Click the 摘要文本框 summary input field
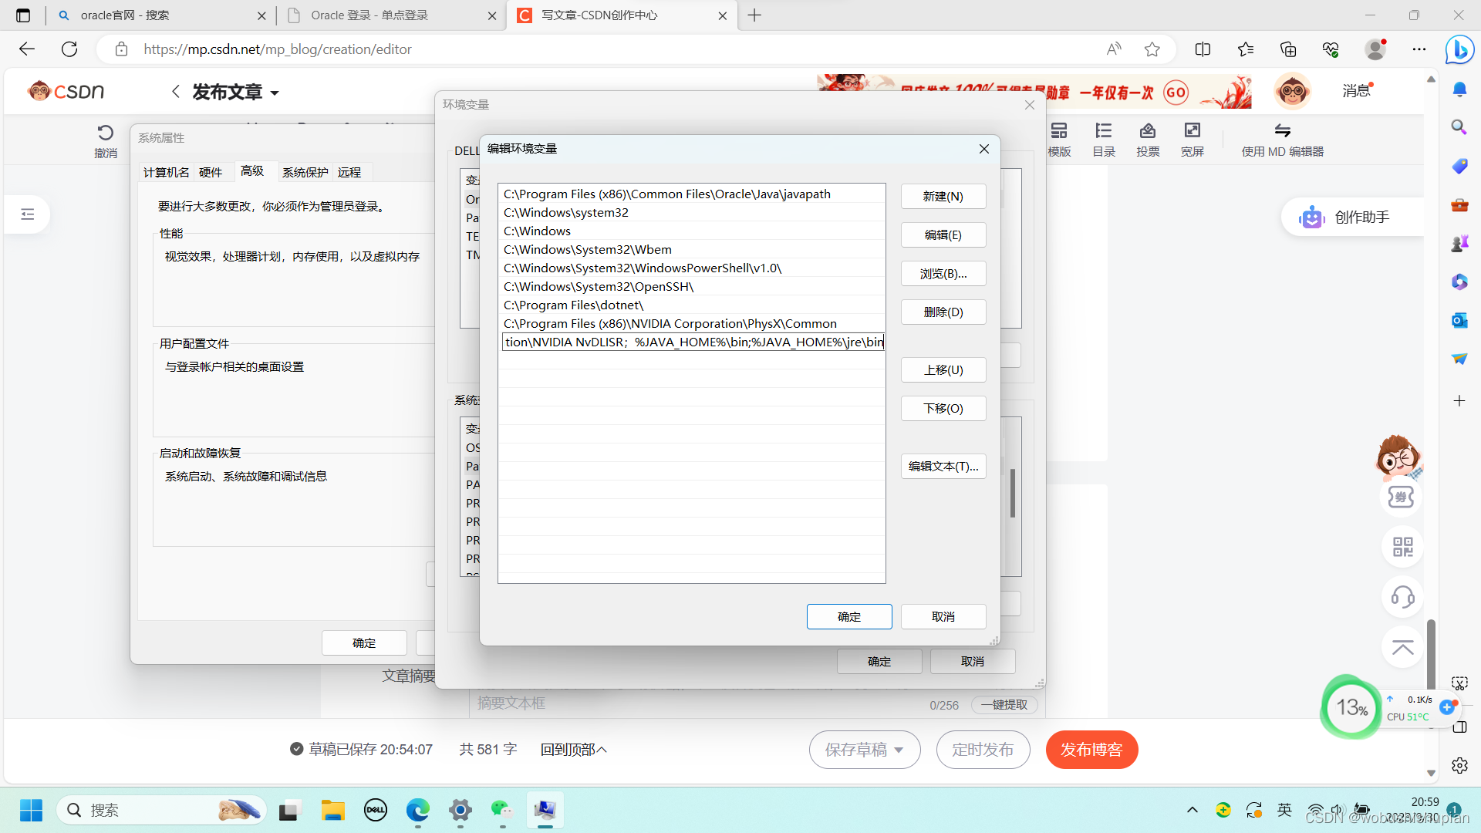 point(617,703)
